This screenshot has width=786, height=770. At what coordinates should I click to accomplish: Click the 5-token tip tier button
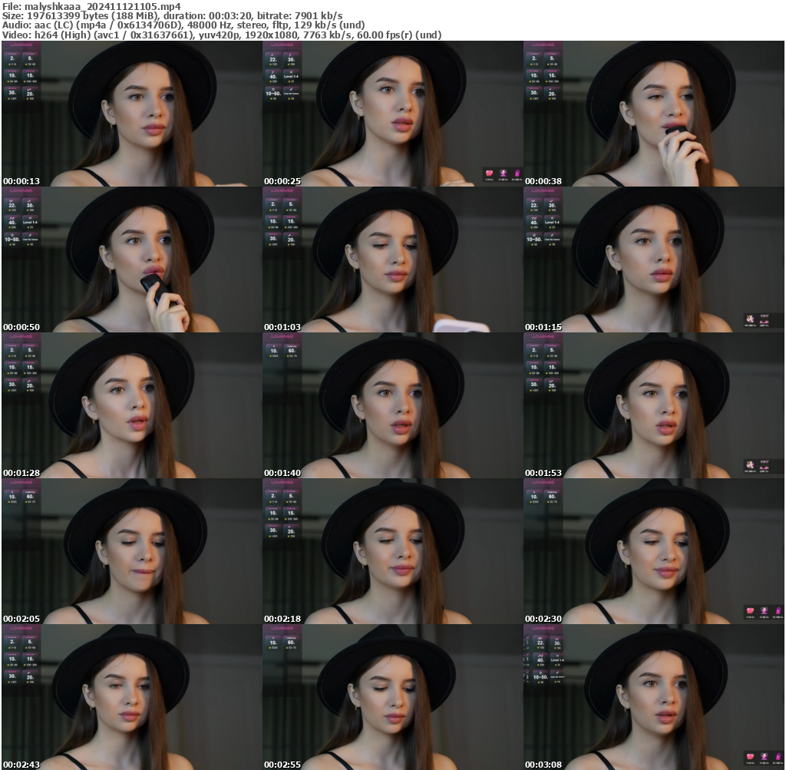point(30,59)
